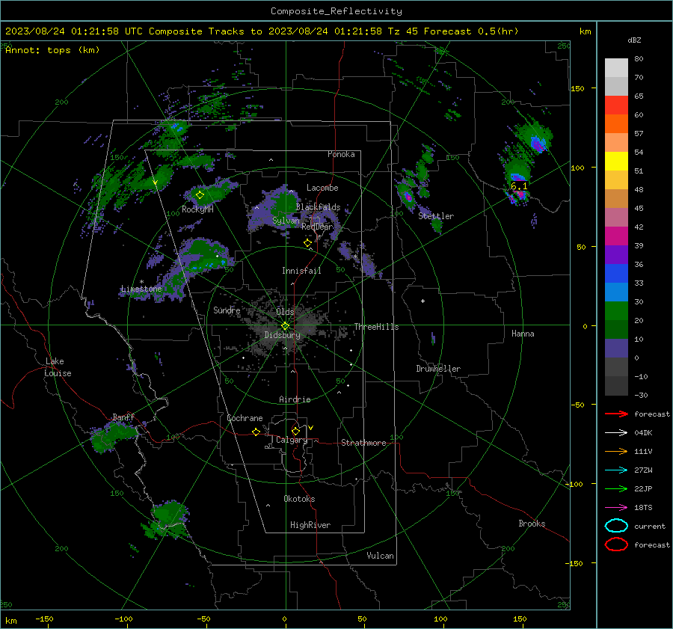Screen dimensions: 673x629
Task: Click the yellow diamond marker below RedDeer
Action: (x=307, y=243)
